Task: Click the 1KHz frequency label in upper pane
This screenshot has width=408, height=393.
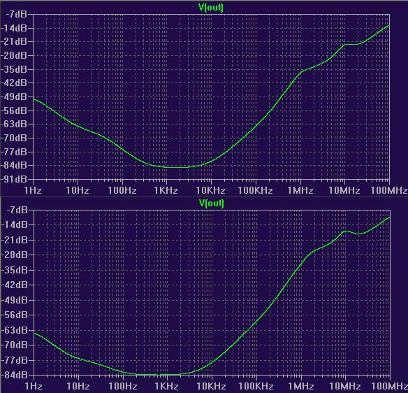Action: pyautogui.click(x=166, y=190)
